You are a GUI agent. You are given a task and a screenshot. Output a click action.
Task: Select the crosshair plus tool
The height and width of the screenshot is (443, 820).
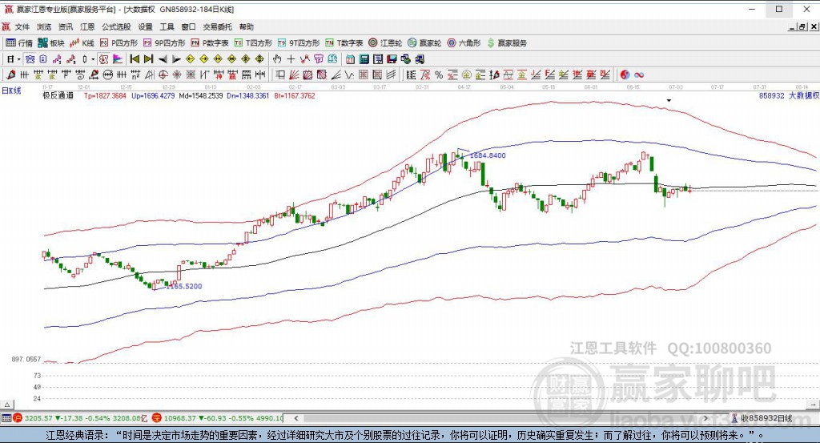click(291, 59)
